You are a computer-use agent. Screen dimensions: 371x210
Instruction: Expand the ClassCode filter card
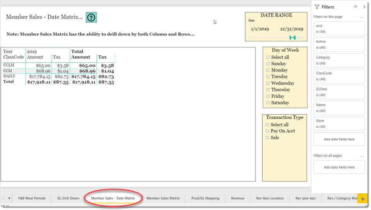[x=339, y=76]
